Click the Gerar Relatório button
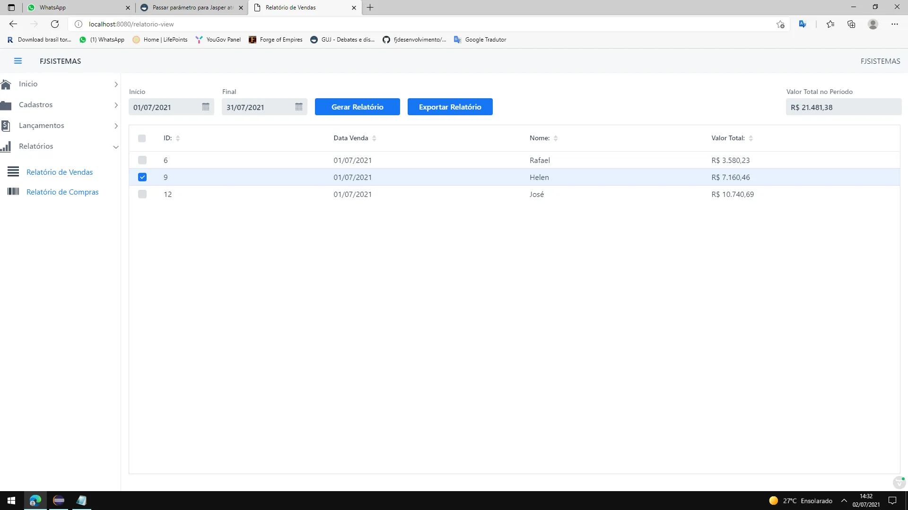 point(357,107)
